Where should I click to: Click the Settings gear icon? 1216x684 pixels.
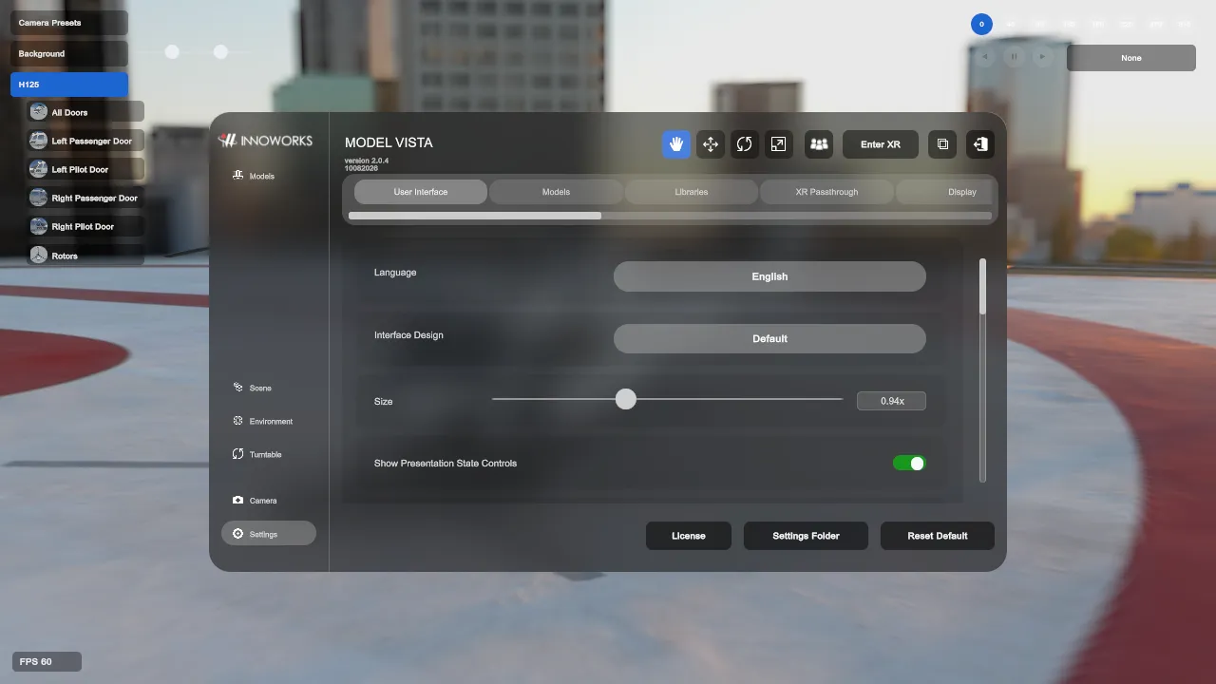click(x=238, y=534)
